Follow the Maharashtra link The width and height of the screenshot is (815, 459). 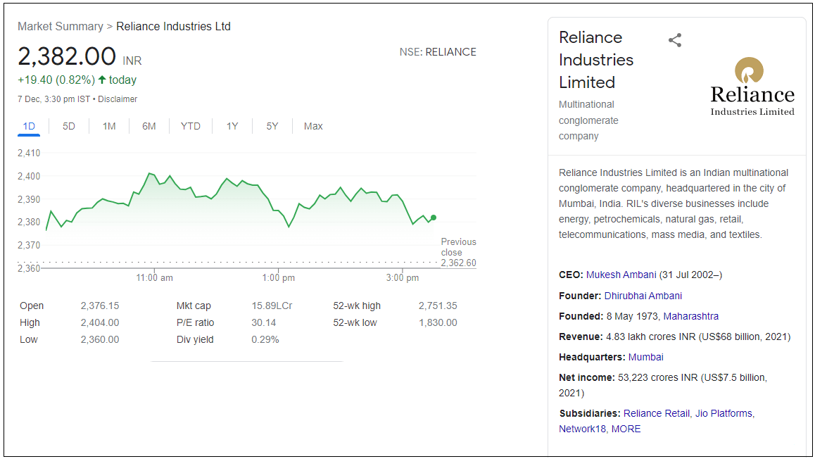tap(690, 316)
